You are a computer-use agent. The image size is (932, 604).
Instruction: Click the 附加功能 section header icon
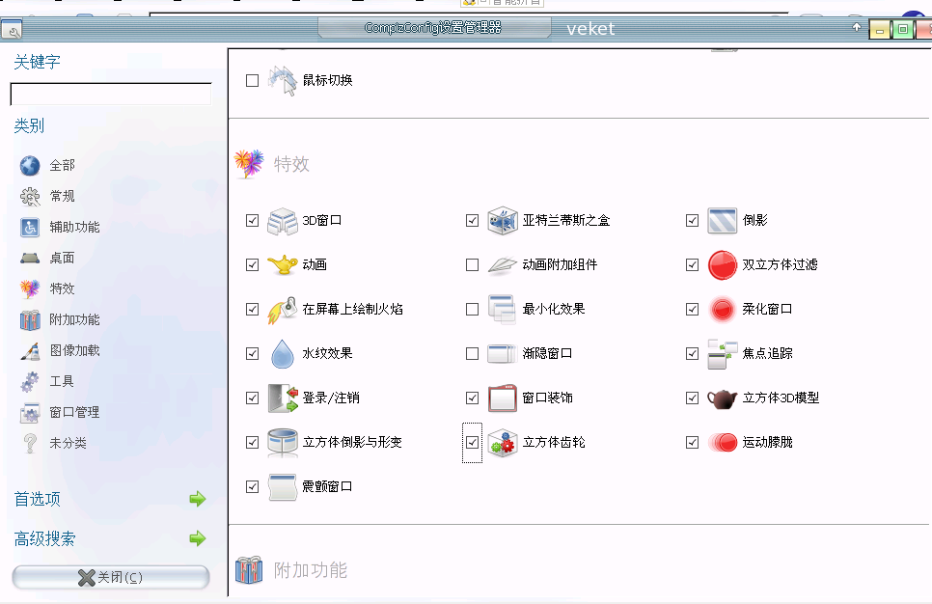coord(249,570)
